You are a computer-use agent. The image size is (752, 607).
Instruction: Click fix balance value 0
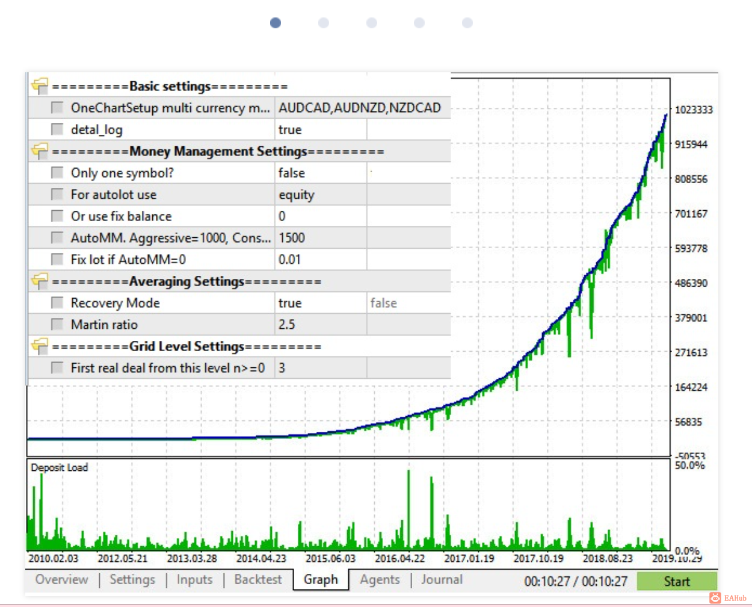(321, 216)
